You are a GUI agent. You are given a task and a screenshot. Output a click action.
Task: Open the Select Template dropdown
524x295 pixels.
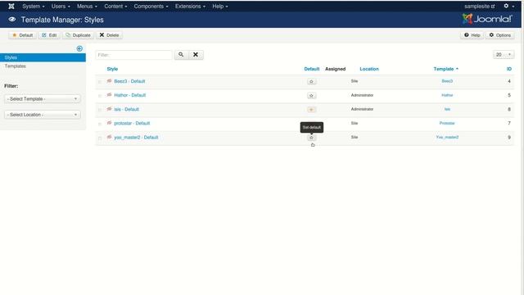click(43, 98)
